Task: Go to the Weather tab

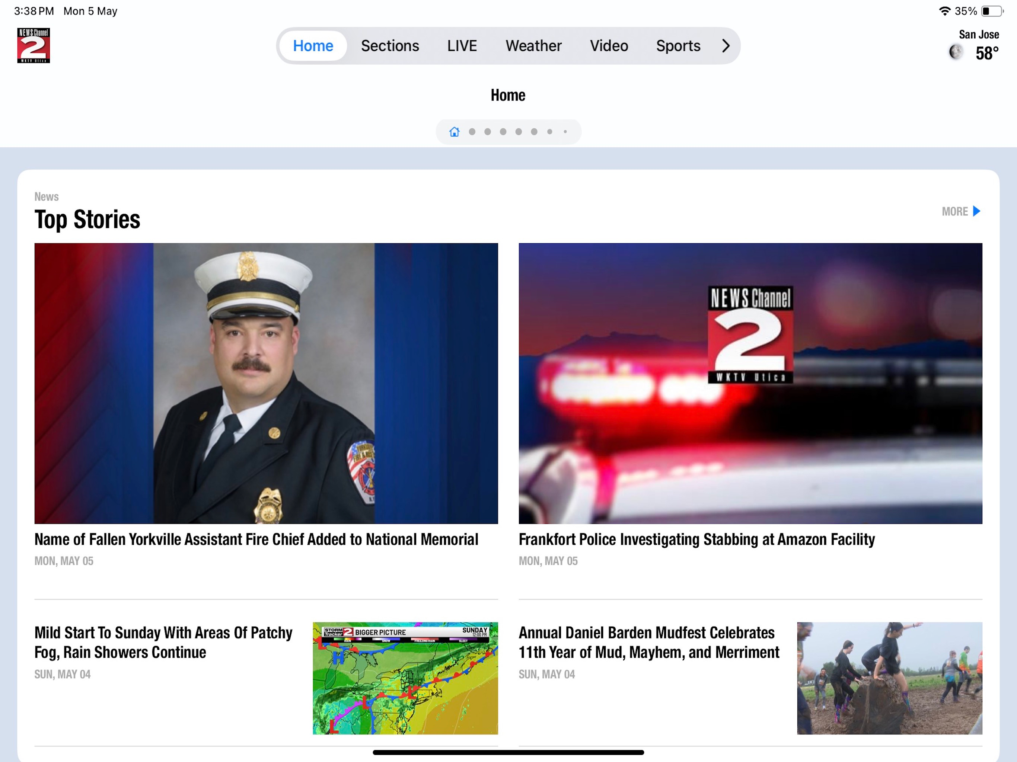Action: coord(533,45)
